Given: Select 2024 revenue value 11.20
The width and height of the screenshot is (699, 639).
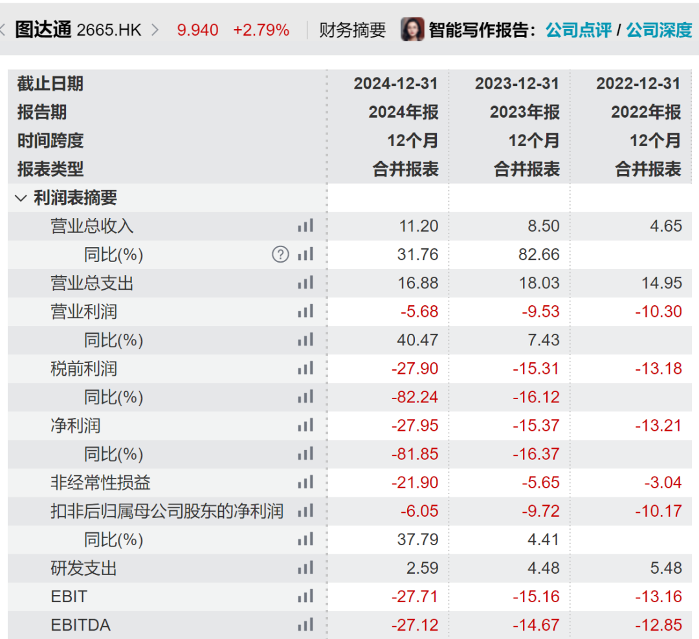Looking at the screenshot, I should pyautogui.click(x=419, y=226).
